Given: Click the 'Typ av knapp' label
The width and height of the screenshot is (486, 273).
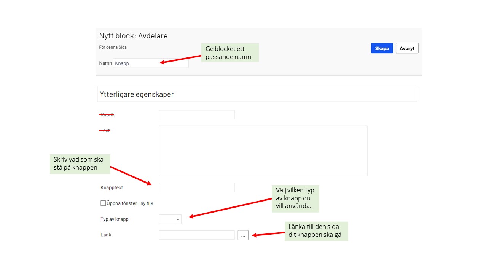Looking at the screenshot, I should [115, 219].
